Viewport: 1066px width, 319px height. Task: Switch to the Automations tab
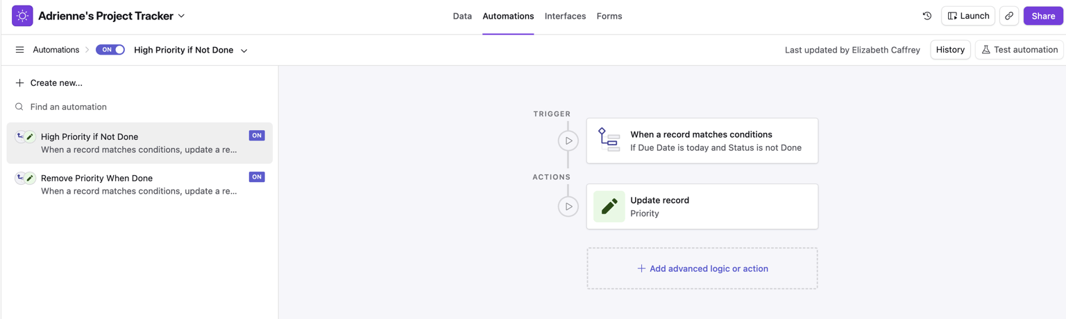pos(508,16)
